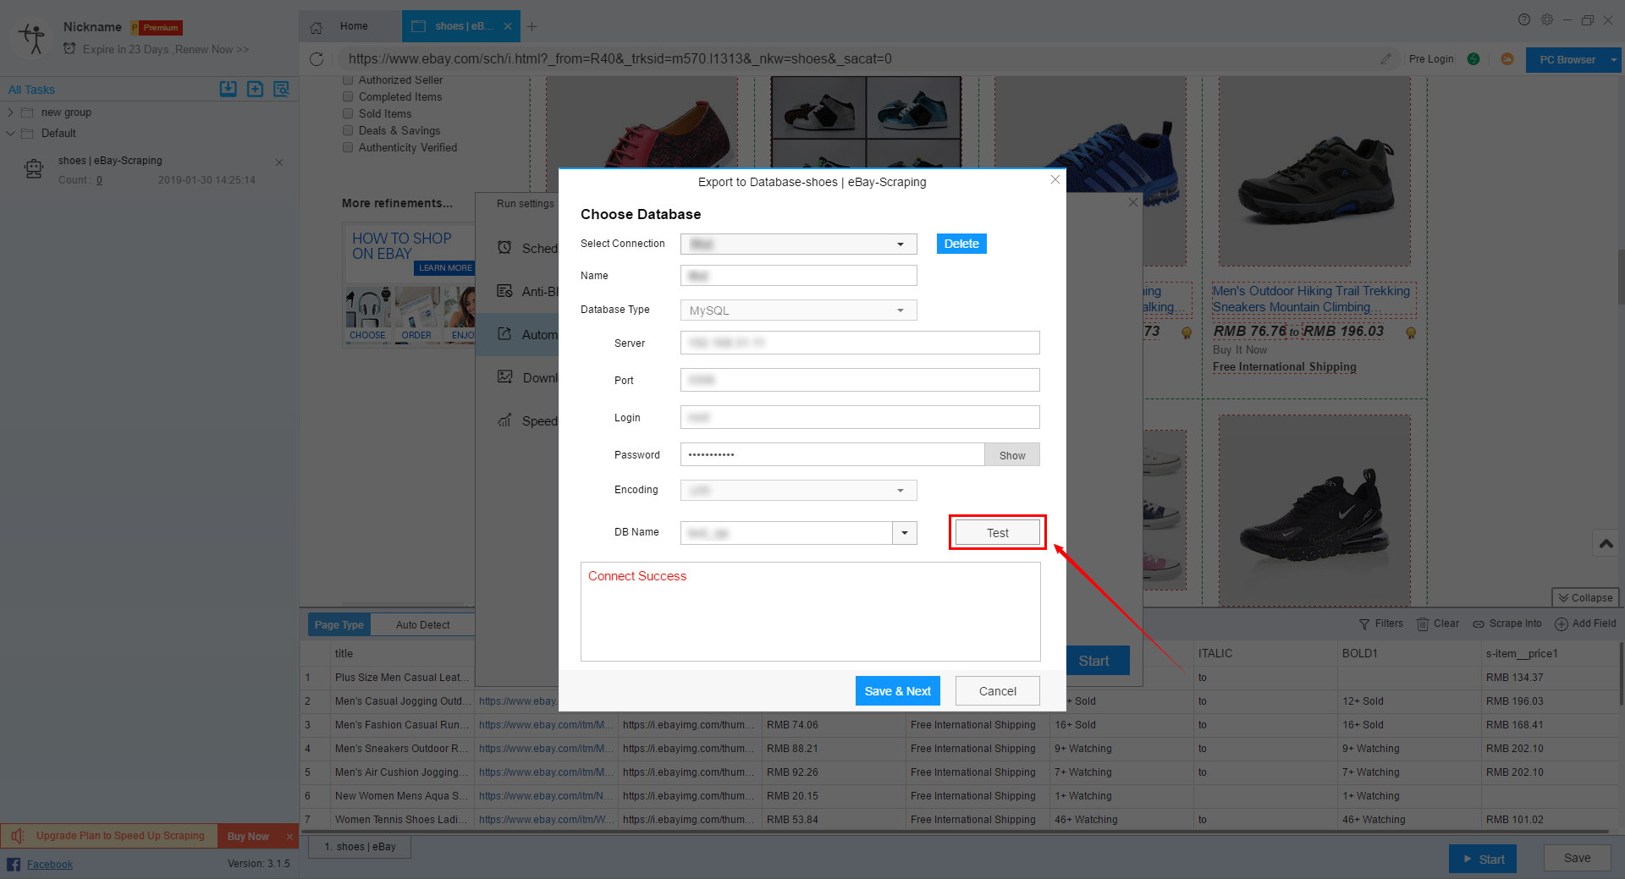Click the PC Browser button
Image resolution: width=1625 pixels, height=879 pixels.
(1567, 60)
